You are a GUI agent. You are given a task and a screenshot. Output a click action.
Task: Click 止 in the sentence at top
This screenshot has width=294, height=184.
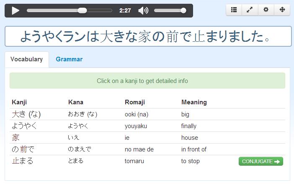pos(199,37)
